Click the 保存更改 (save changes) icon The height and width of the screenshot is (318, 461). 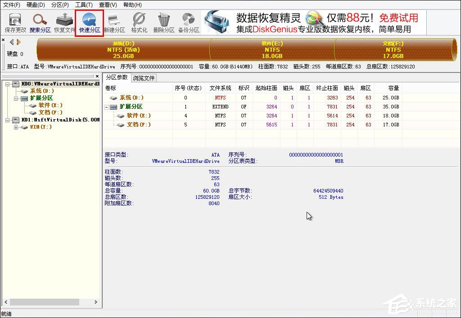15,21
